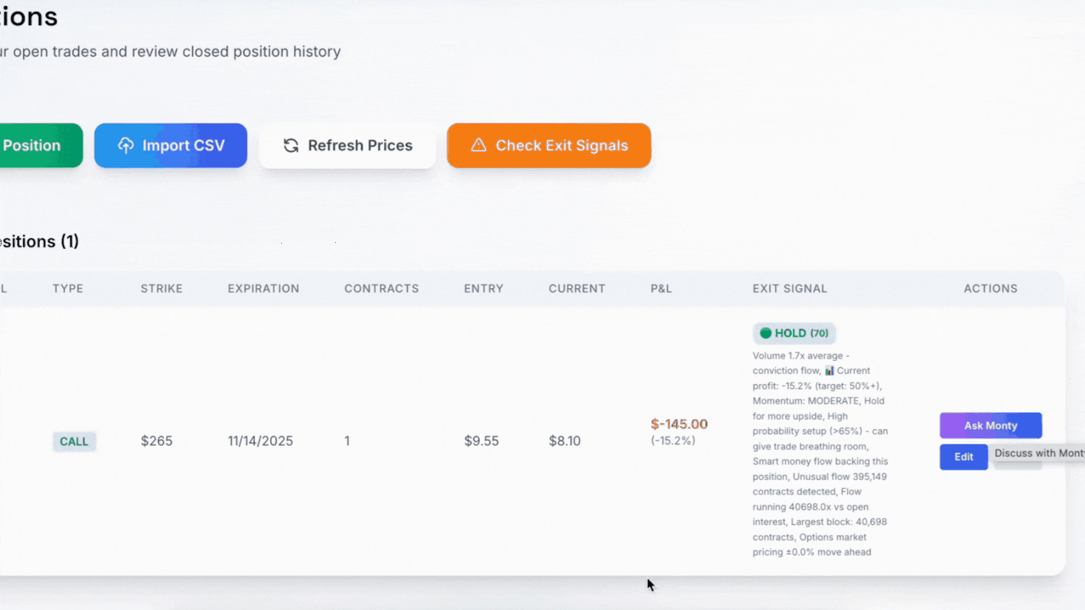Click the HOLD (70) signal badge
Image resolution: width=1085 pixels, height=610 pixels.
(794, 333)
